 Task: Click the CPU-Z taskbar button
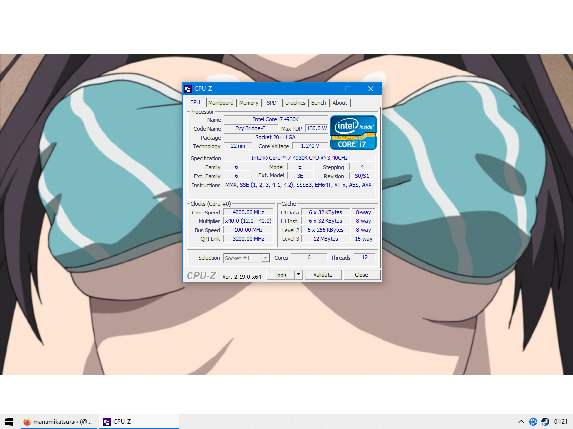139,422
